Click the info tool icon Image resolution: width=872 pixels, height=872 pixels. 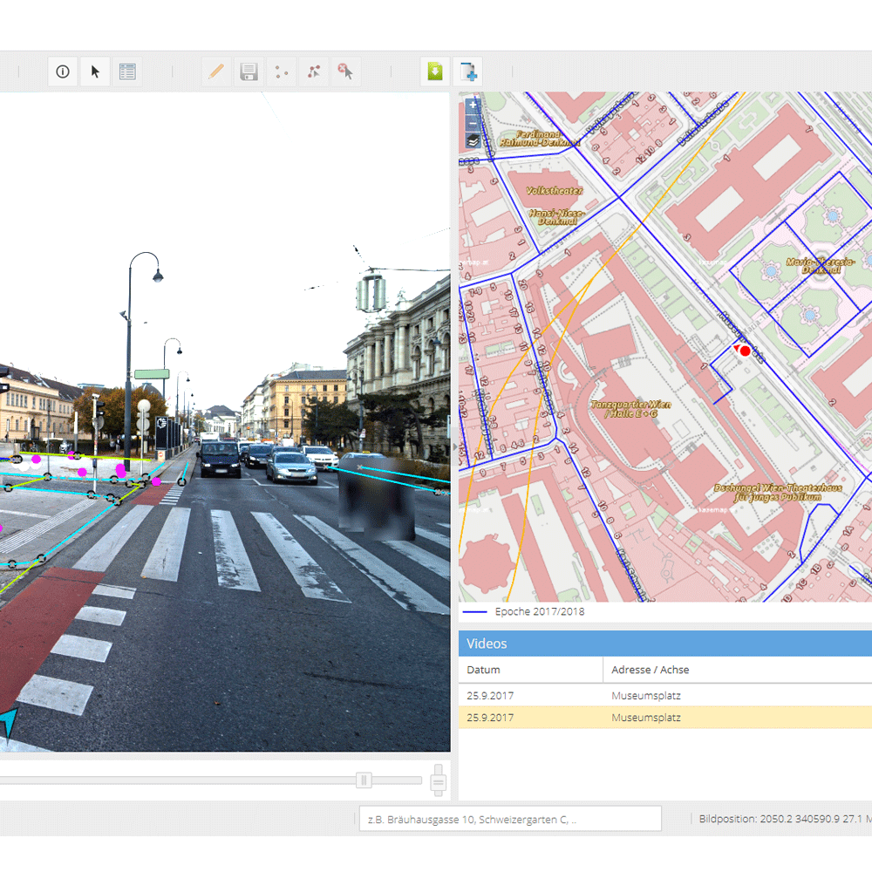pyautogui.click(x=63, y=72)
